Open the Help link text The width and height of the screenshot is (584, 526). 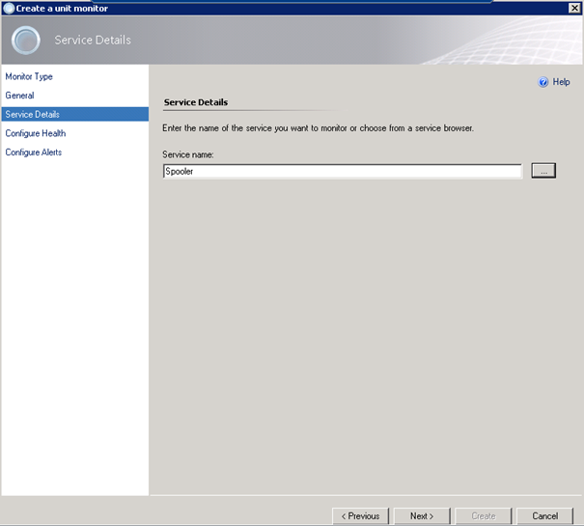coord(561,82)
